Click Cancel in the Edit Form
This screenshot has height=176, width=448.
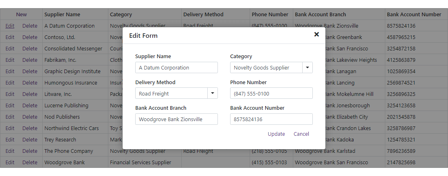301,134
